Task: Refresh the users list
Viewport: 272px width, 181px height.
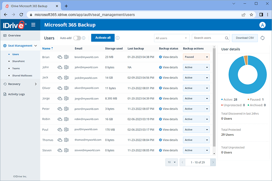Action: click(262, 38)
